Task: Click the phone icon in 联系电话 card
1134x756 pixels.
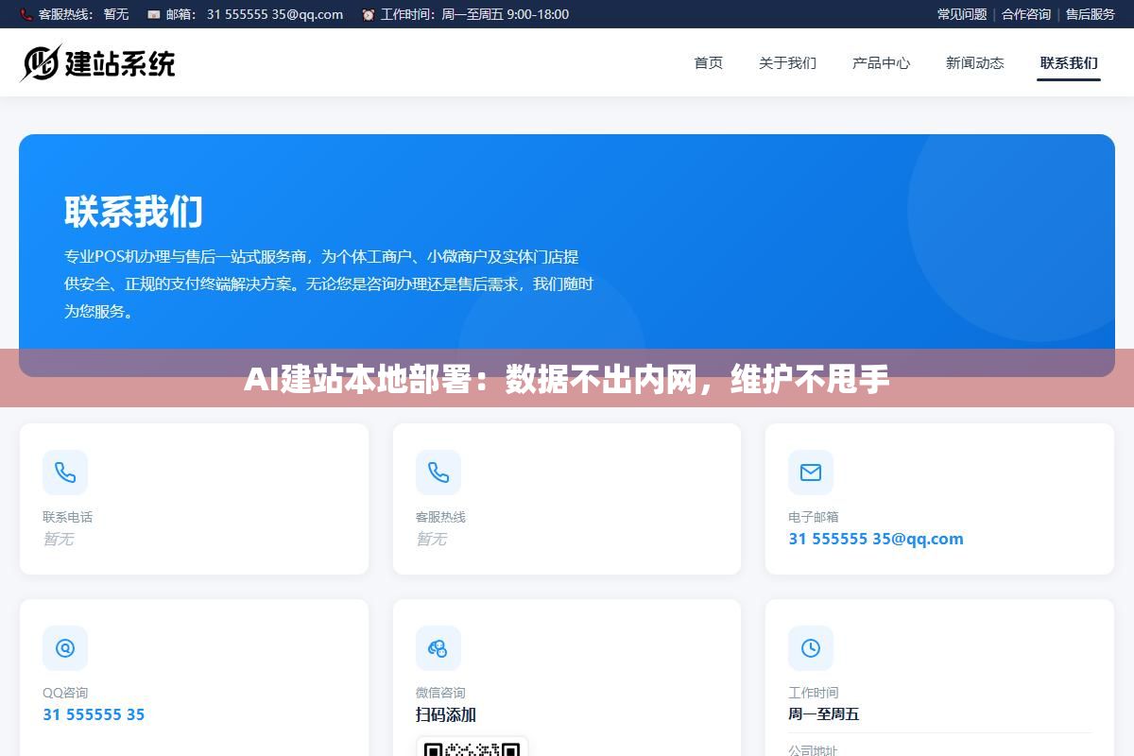Action: click(x=65, y=472)
